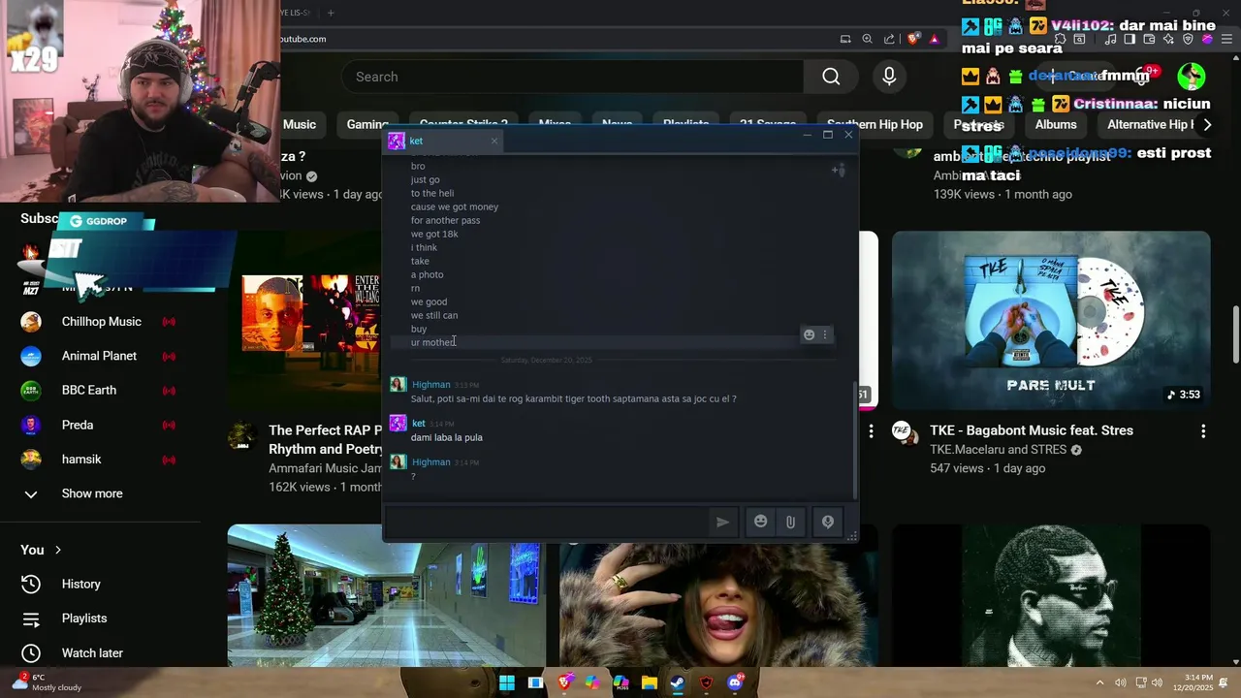Select the Albums category chip

click(1056, 124)
